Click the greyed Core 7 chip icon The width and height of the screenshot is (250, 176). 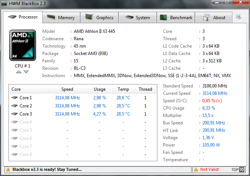tap(14, 146)
